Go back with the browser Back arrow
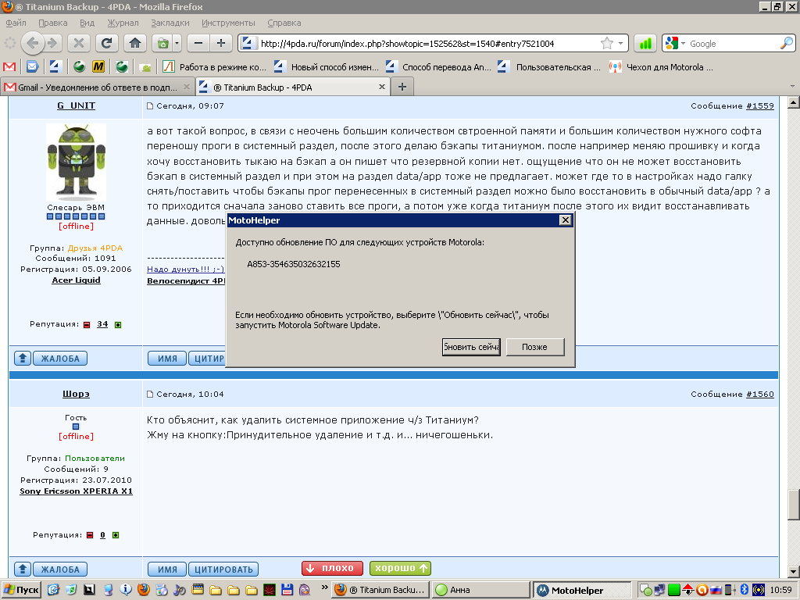Viewport: 800px width, 600px height. pyautogui.click(x=33, y=44)
